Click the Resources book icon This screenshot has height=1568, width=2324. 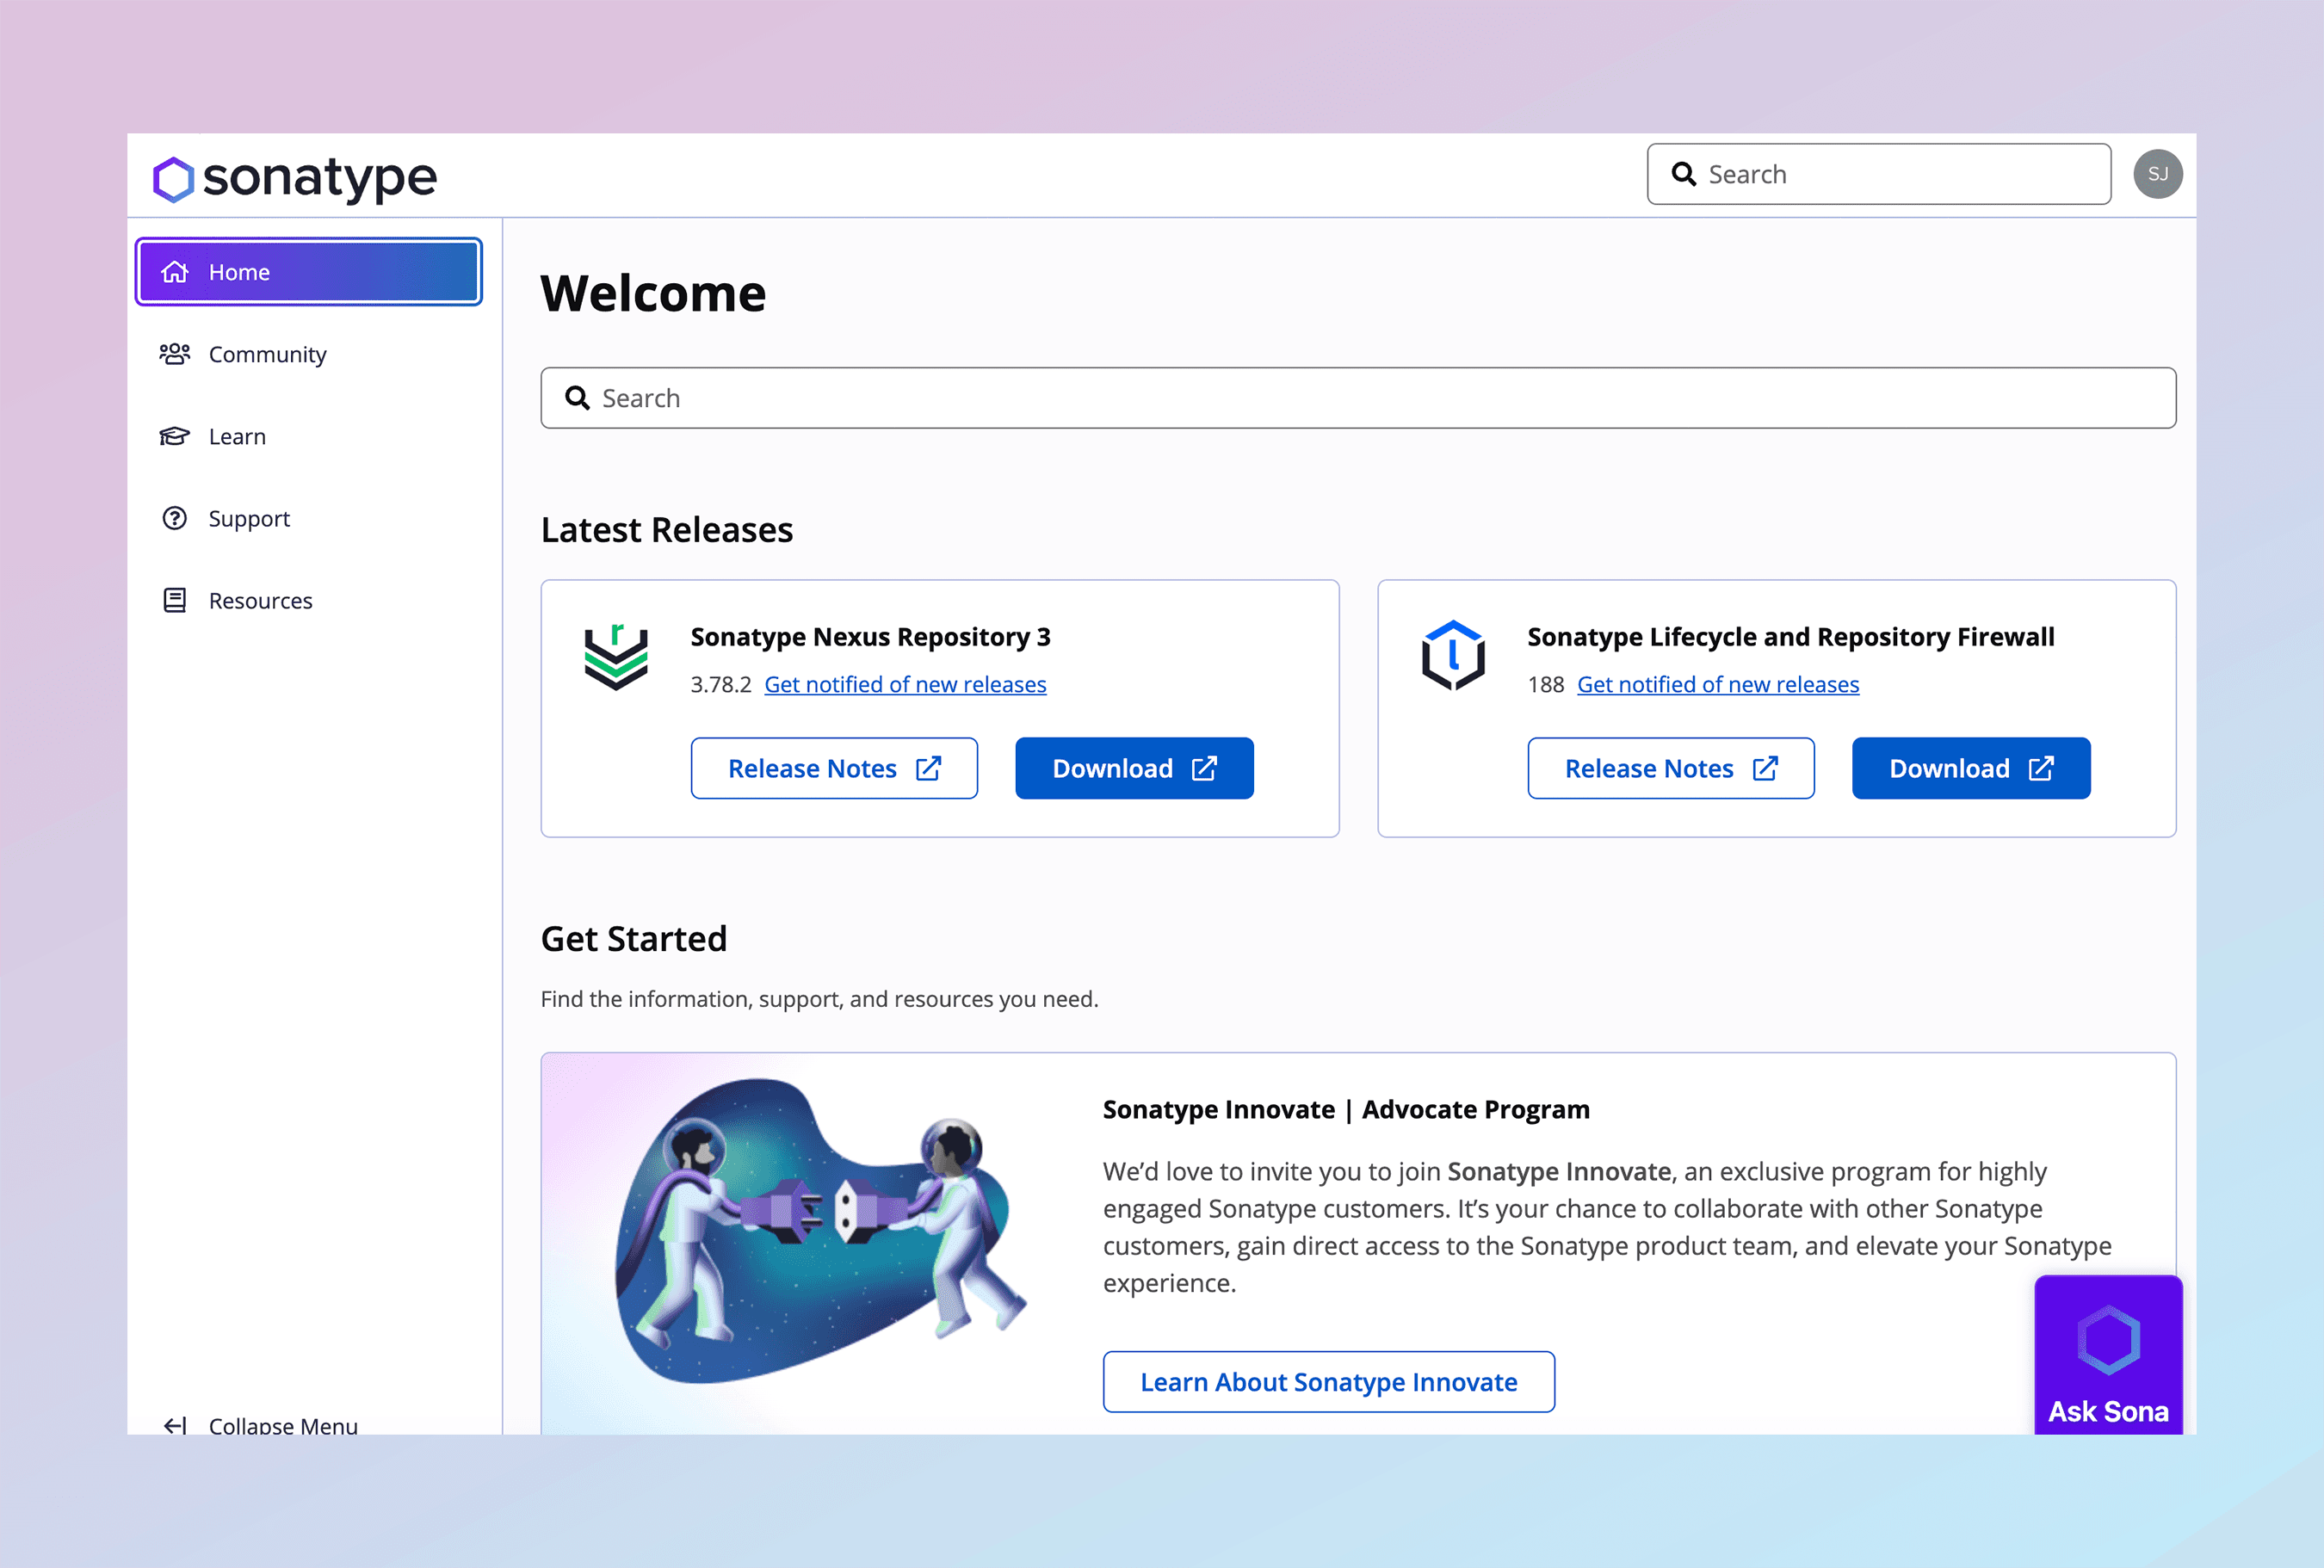175,600
